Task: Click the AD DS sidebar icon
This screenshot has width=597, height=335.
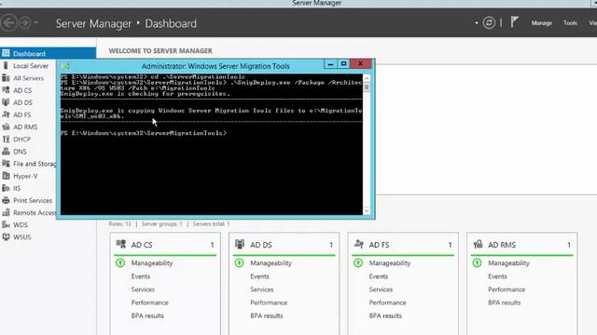Action: click(x=6, y=102)
